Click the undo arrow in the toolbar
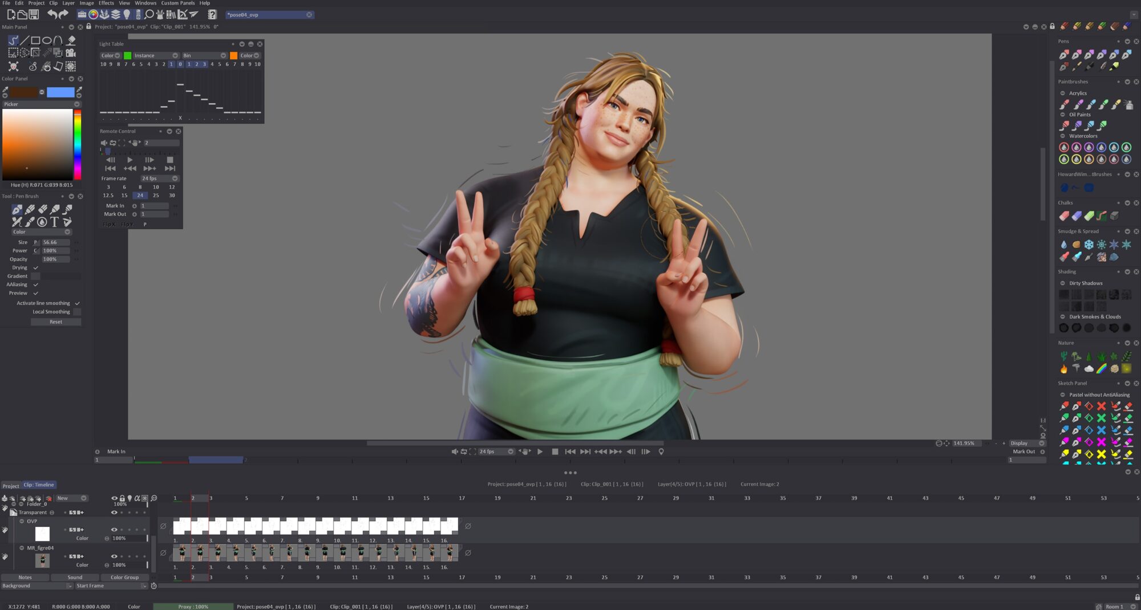The image size is (1141, 610). coord(52,14)
